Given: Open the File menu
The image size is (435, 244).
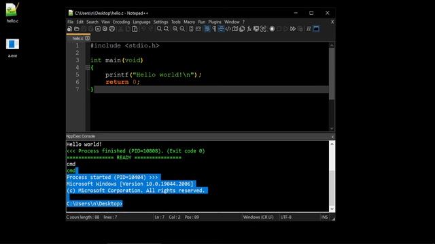Looking at the screenshot, I should 70,22.
